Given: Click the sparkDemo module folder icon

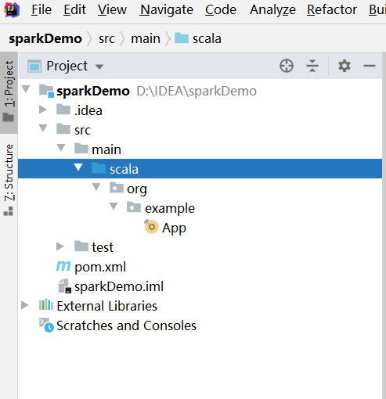Looking at the screenshot, I should [x=46, y=91].
